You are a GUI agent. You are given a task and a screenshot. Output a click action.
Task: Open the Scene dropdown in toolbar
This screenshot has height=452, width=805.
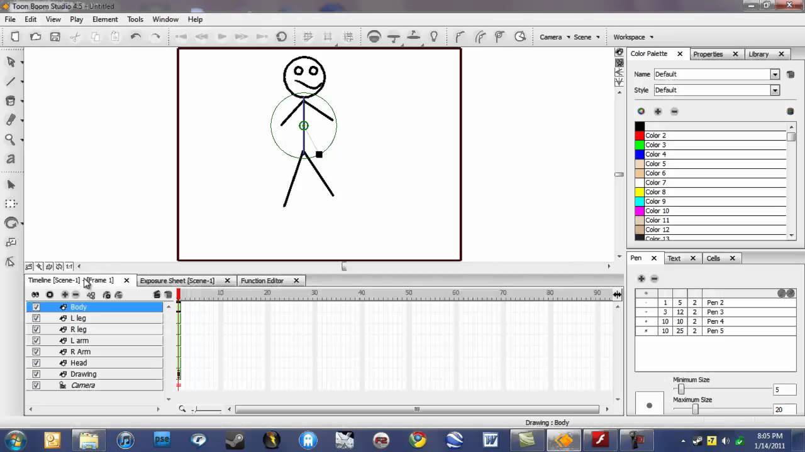point(587,37)
